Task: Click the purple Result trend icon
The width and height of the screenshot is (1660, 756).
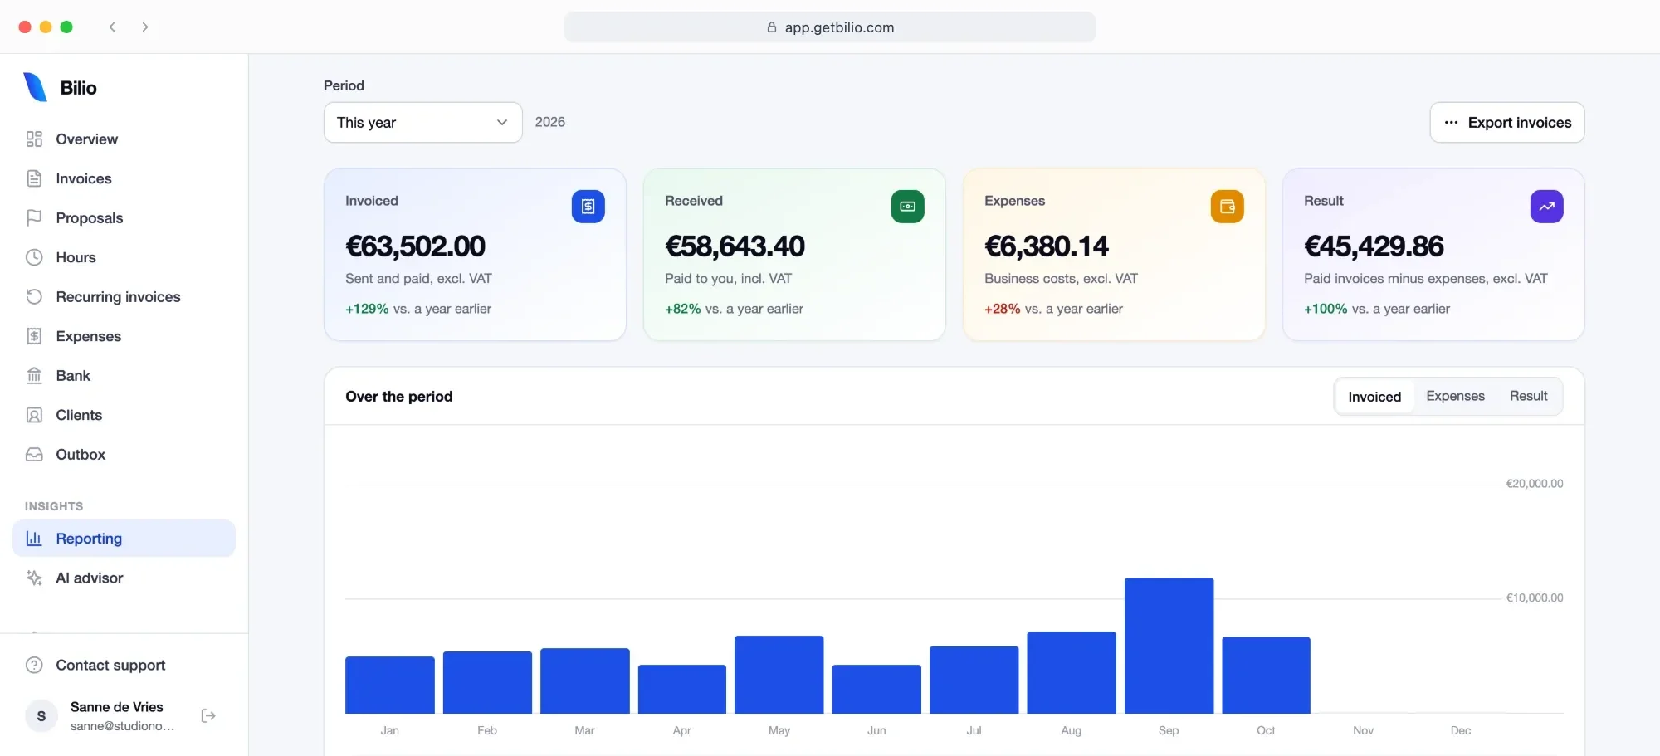Action: 1546,207
